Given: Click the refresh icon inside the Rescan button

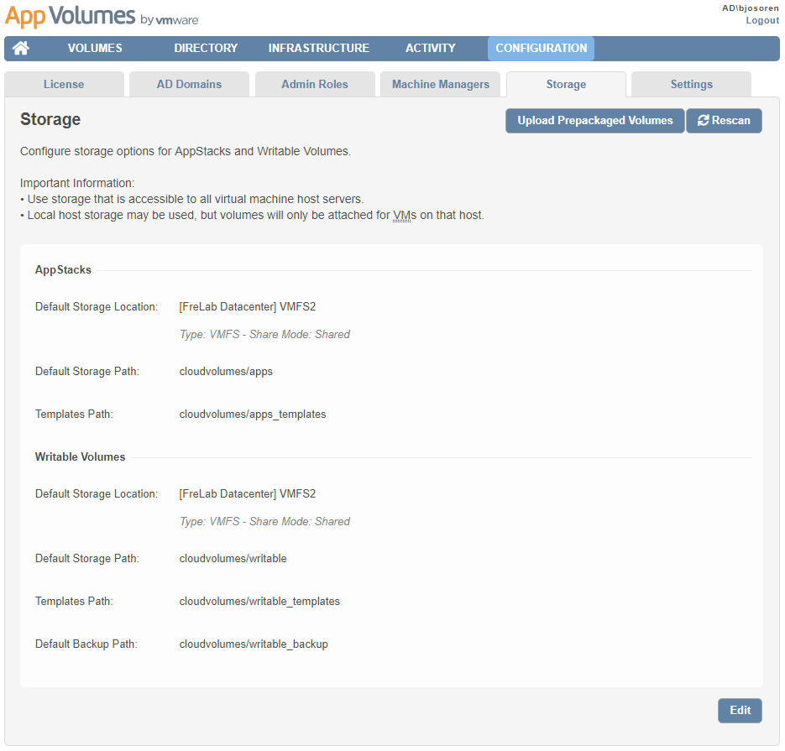Looking at the screenshot, I should (x=705, y=120).
